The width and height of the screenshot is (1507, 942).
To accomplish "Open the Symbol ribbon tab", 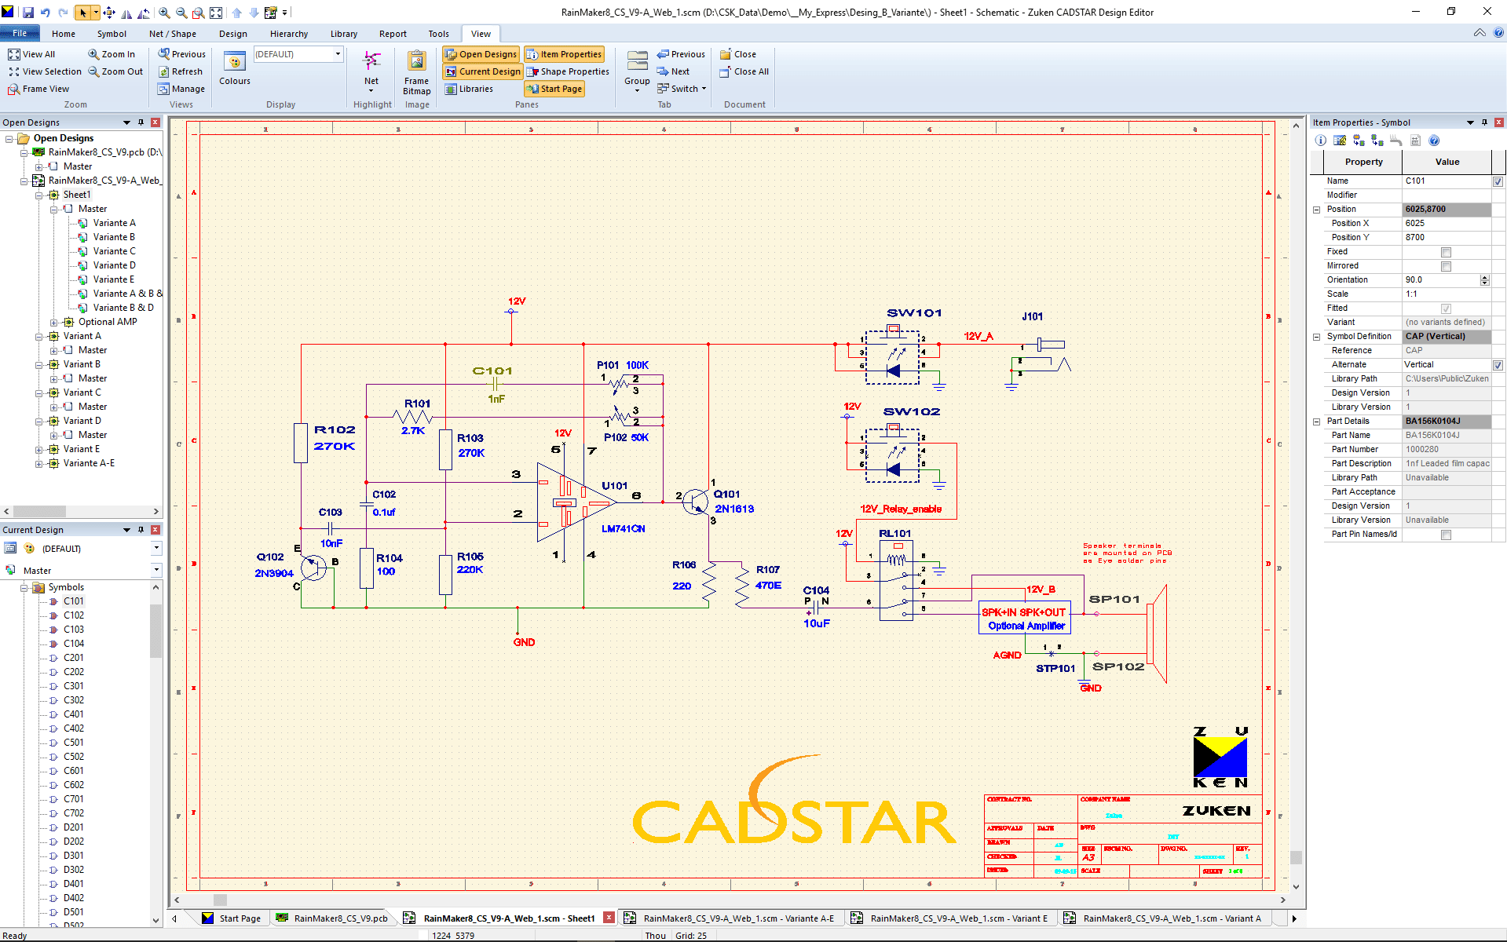I will click(112, 34).
